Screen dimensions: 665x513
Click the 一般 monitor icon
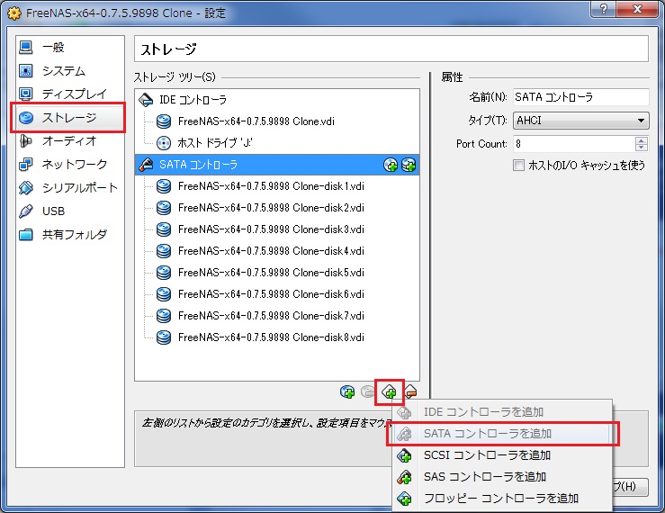(x=26, y=48)
